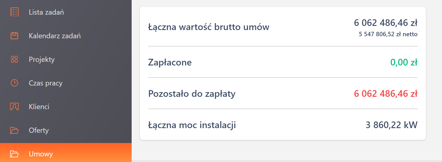Select the highlighted Umowy entry

click(40, 154)
